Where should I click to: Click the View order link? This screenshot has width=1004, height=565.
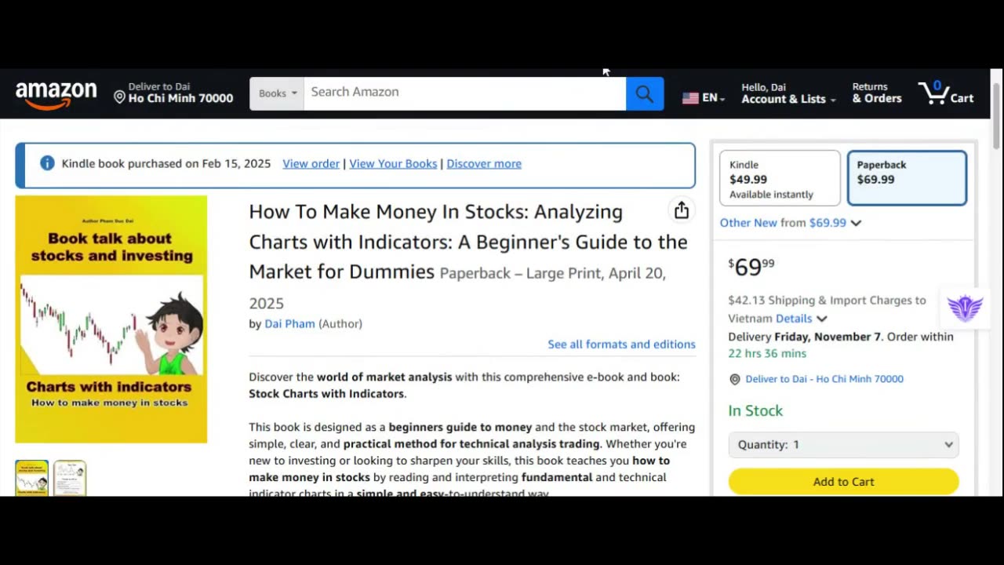(x=311, y=163)
